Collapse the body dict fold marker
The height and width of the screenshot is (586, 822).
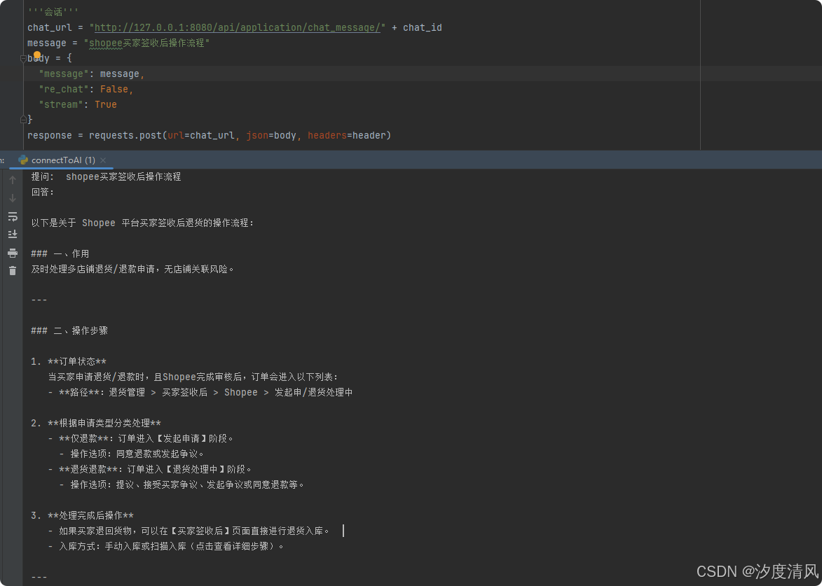click(x=23, y=59)
